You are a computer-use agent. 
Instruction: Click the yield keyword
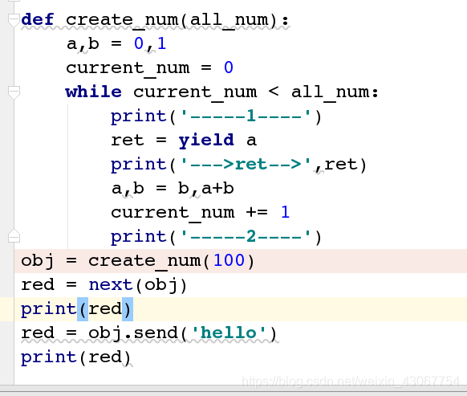click(206, 141)
